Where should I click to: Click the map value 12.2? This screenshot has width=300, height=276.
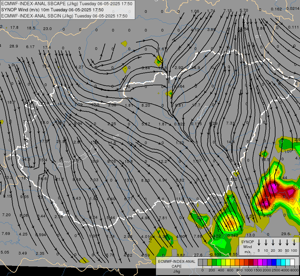(x=163, y=162)
